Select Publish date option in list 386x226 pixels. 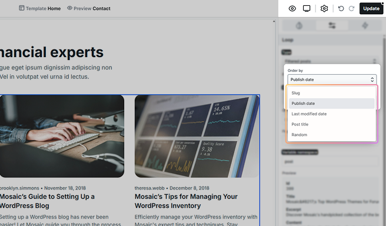(332, 104)
